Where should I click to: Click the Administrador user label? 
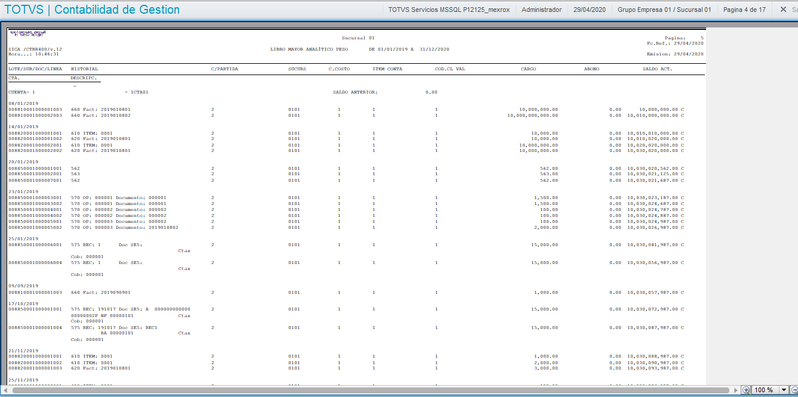(x=541, y=10)
